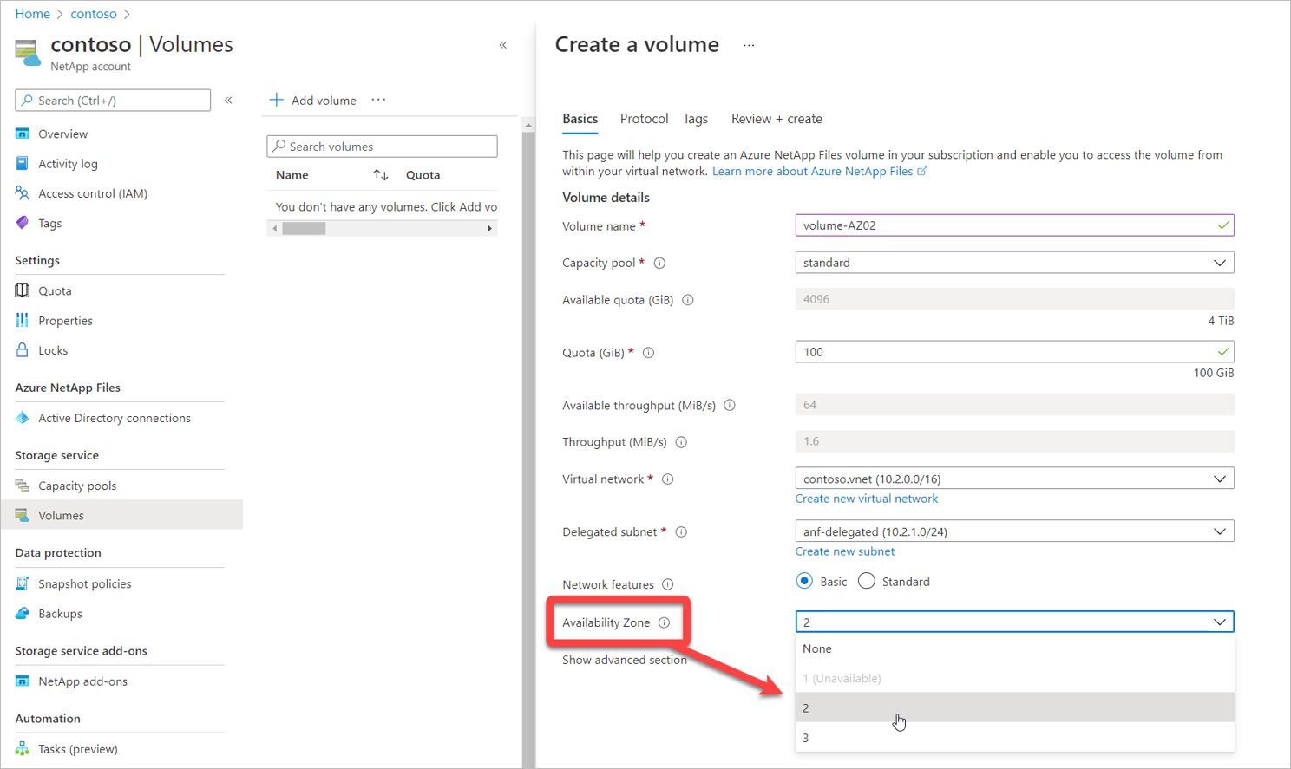
Task: Focus the Search (Ctrl+/) sidebar field
Action: coord(113,101)
